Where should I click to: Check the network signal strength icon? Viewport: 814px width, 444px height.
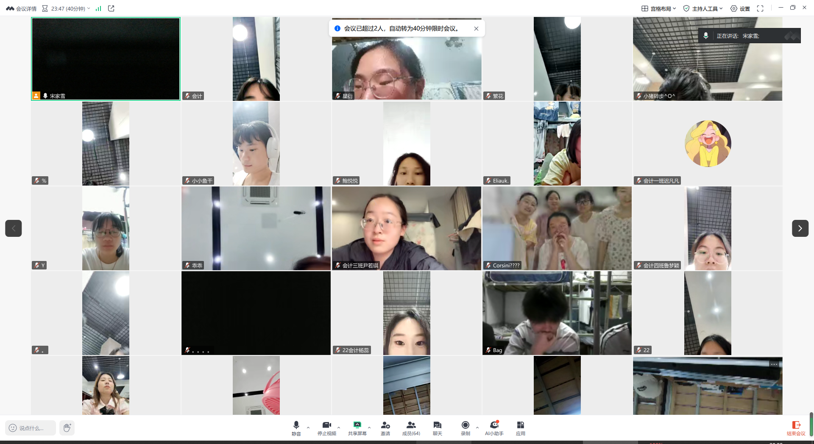[98, 8]
